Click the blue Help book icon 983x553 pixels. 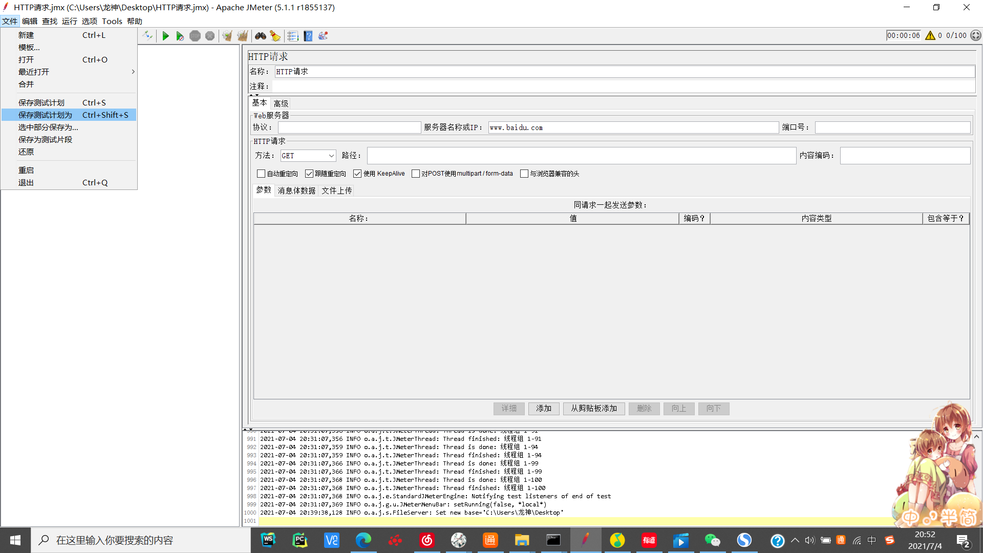pos(308,36)
